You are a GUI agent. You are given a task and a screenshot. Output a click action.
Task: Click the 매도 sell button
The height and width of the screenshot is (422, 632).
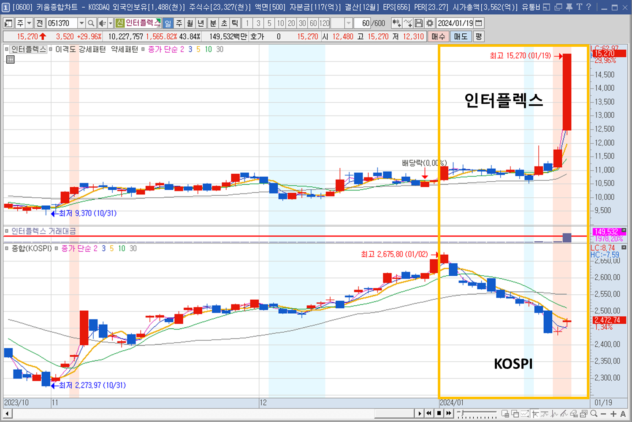tap(461, 37)
